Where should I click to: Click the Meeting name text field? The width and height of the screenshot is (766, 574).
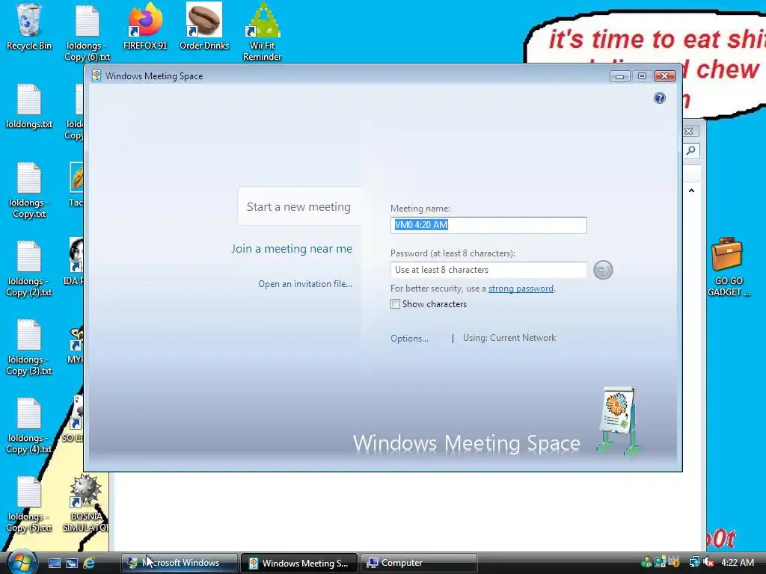click(488, 225)
